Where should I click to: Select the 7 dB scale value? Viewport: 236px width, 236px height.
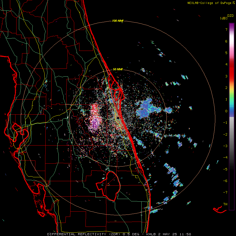tap(226, 29)
